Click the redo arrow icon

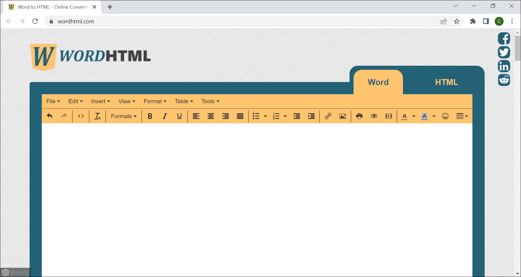click(x=64, y=116)
